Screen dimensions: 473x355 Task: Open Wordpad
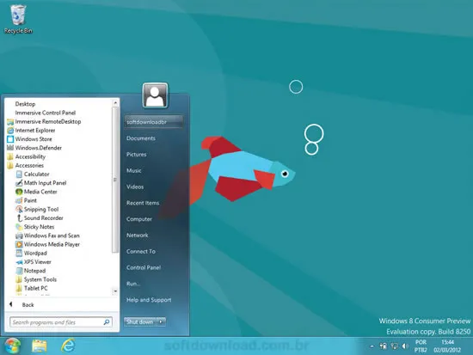click(31, 253)
